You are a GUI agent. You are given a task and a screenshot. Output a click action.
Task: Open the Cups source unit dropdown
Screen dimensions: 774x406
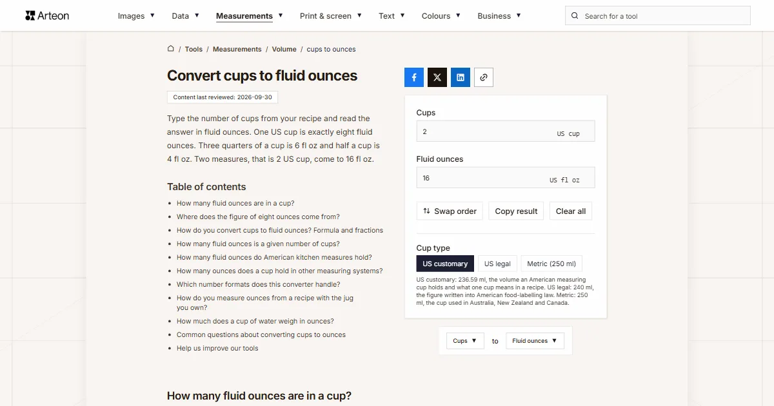click(x=465, y=341)
